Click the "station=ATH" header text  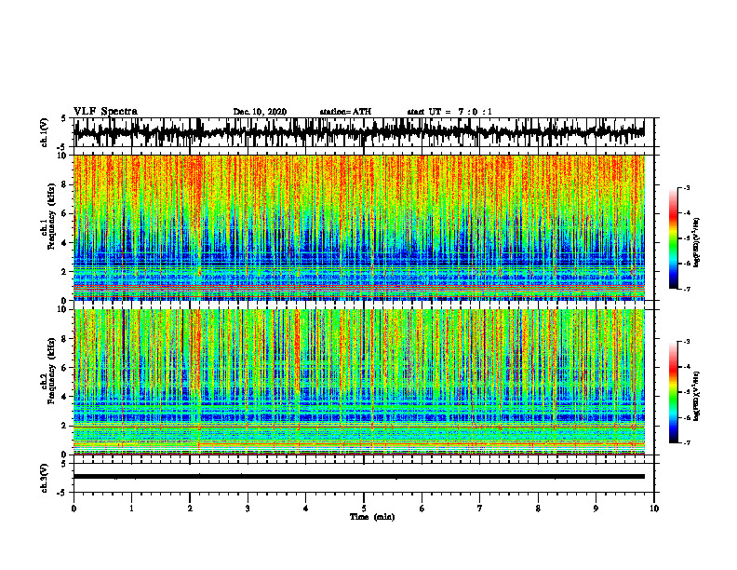click(345, 112)
